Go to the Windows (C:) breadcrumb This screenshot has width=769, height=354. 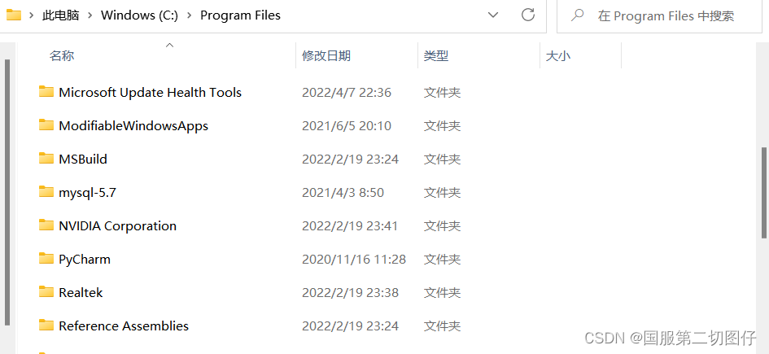pyautogui.click(x=139, y=15)
